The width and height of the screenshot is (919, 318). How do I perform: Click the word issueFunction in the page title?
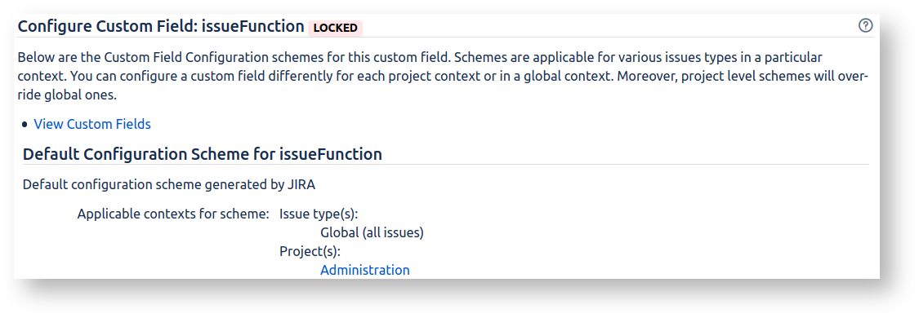pos(252,27)
